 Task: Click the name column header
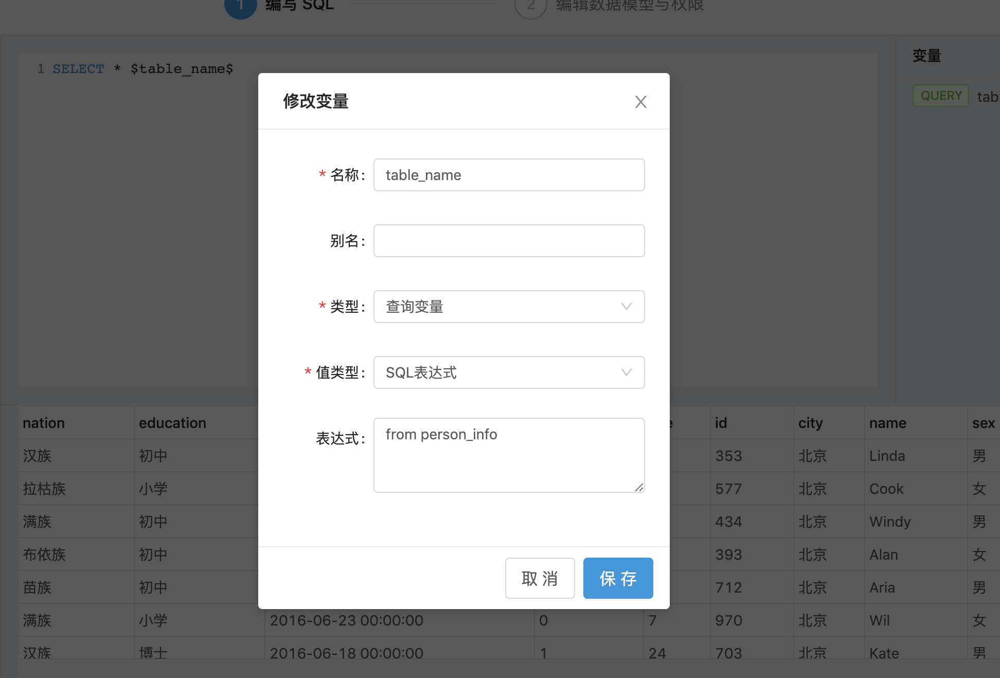point(887,423)
